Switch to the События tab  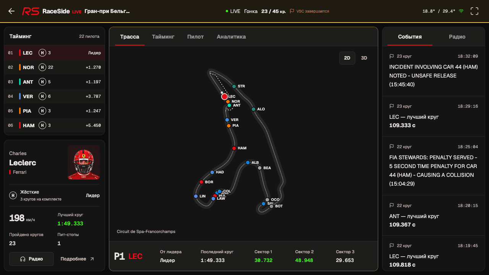coord(410,37)
